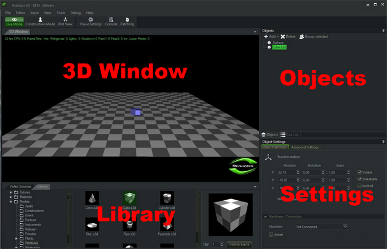Image resolution: width=387 pixels, height=249 pixels.
Task: Open the Input menu
Action: (34, 13)
